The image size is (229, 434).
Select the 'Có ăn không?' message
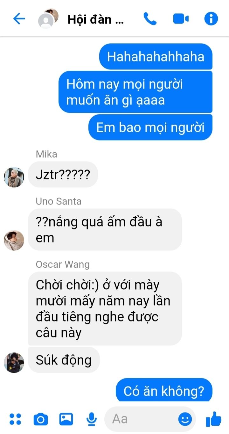coord(164,390)
